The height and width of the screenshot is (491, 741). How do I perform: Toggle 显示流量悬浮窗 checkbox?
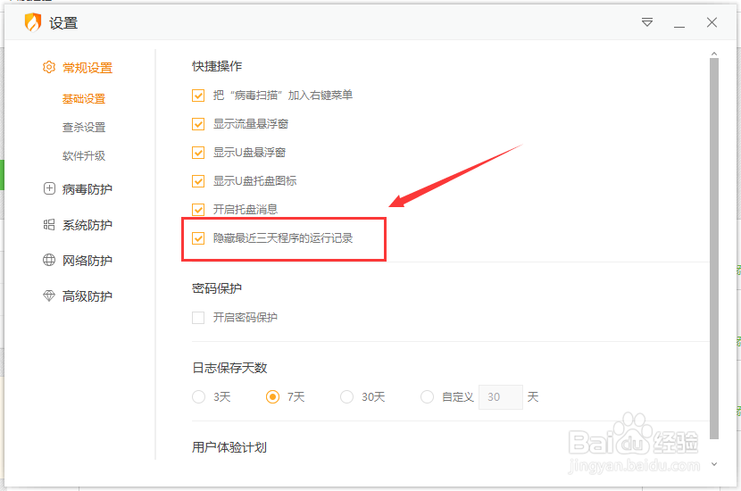point(198,124)
